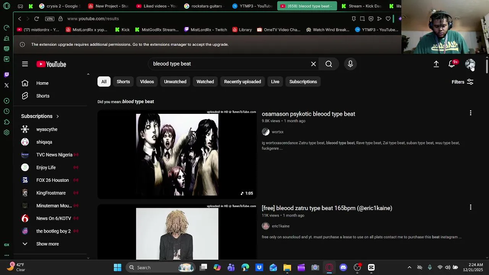Click the address bar URL

(x=93, y=18)
